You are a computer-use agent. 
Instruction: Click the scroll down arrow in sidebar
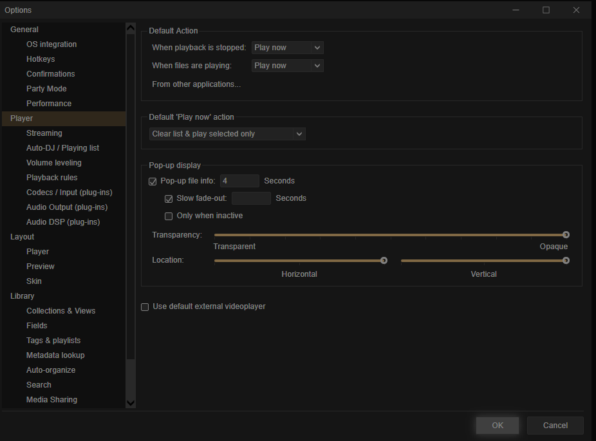click(x=131, y=402)
